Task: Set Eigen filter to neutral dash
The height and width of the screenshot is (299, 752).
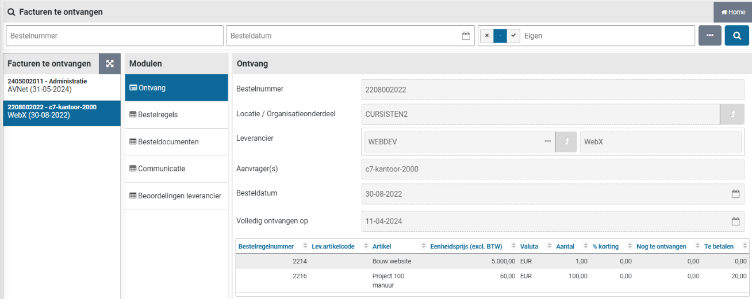Action: [x=500, y=36]
